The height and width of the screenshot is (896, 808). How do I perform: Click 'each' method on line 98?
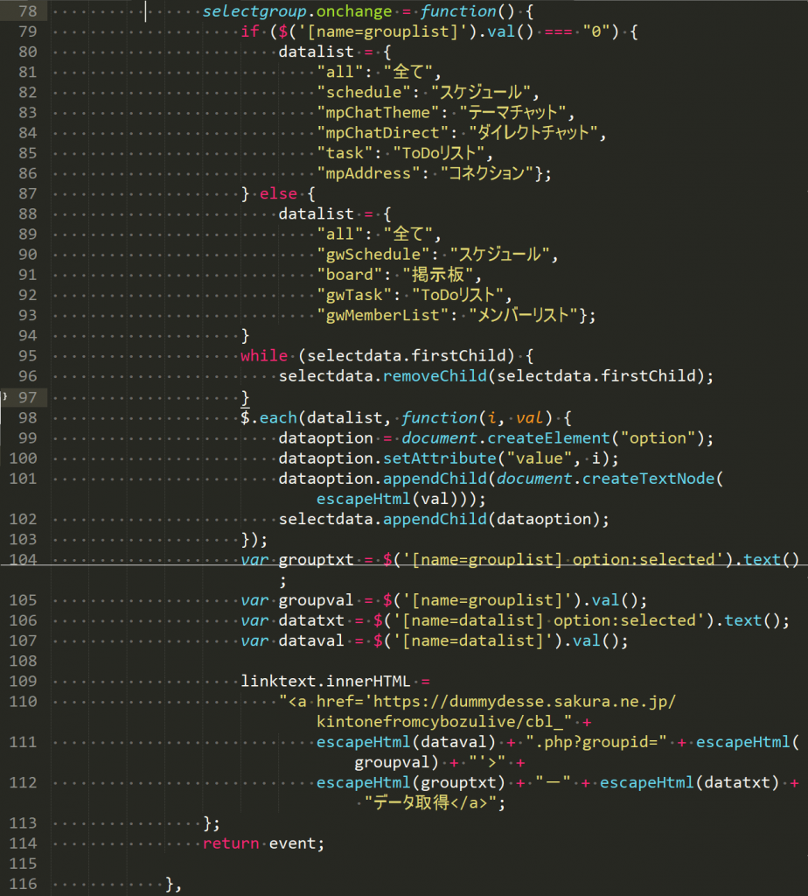[x=278, y=417]
